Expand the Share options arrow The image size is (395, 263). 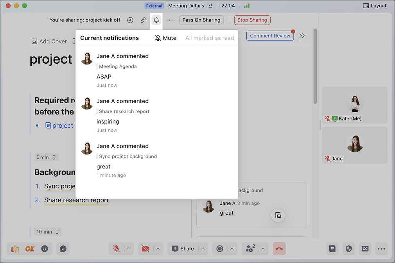(203, 249)
